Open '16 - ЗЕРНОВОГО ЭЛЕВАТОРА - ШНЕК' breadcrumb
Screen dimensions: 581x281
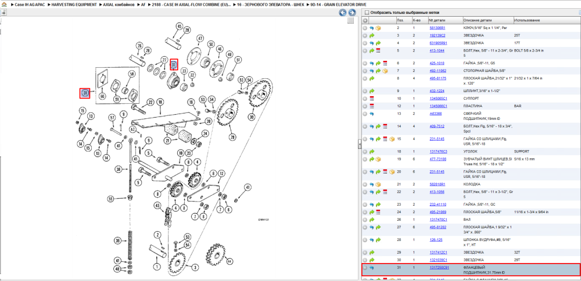(x=271, y=6)
